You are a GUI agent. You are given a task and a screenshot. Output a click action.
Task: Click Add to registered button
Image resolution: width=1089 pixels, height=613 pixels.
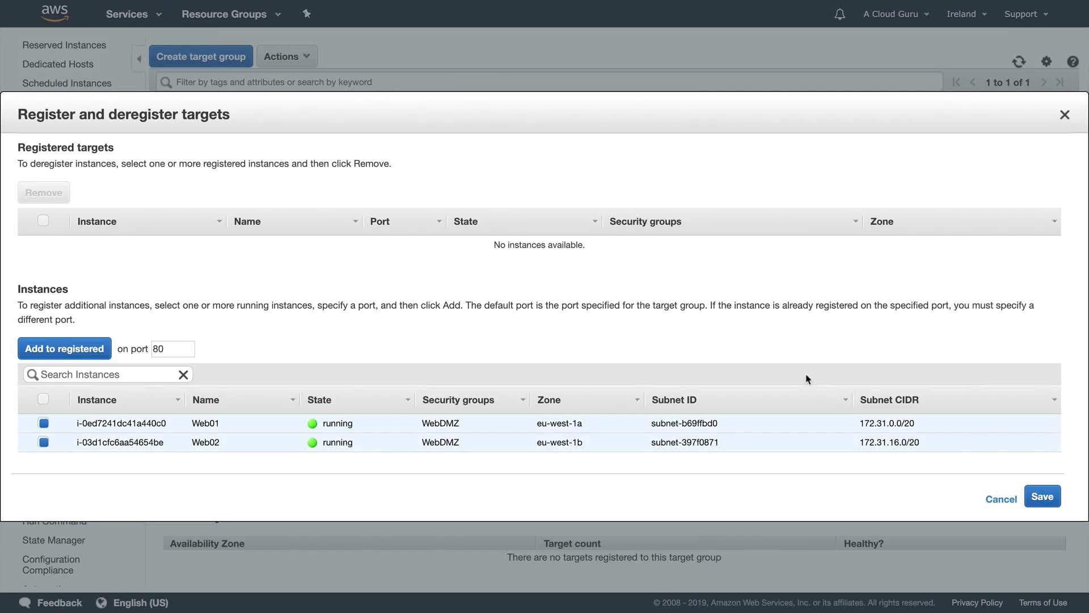(x=64, y=349)
